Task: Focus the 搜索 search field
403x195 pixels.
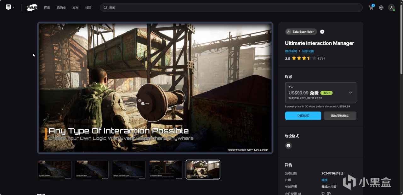Action: [x=231, y=8]
